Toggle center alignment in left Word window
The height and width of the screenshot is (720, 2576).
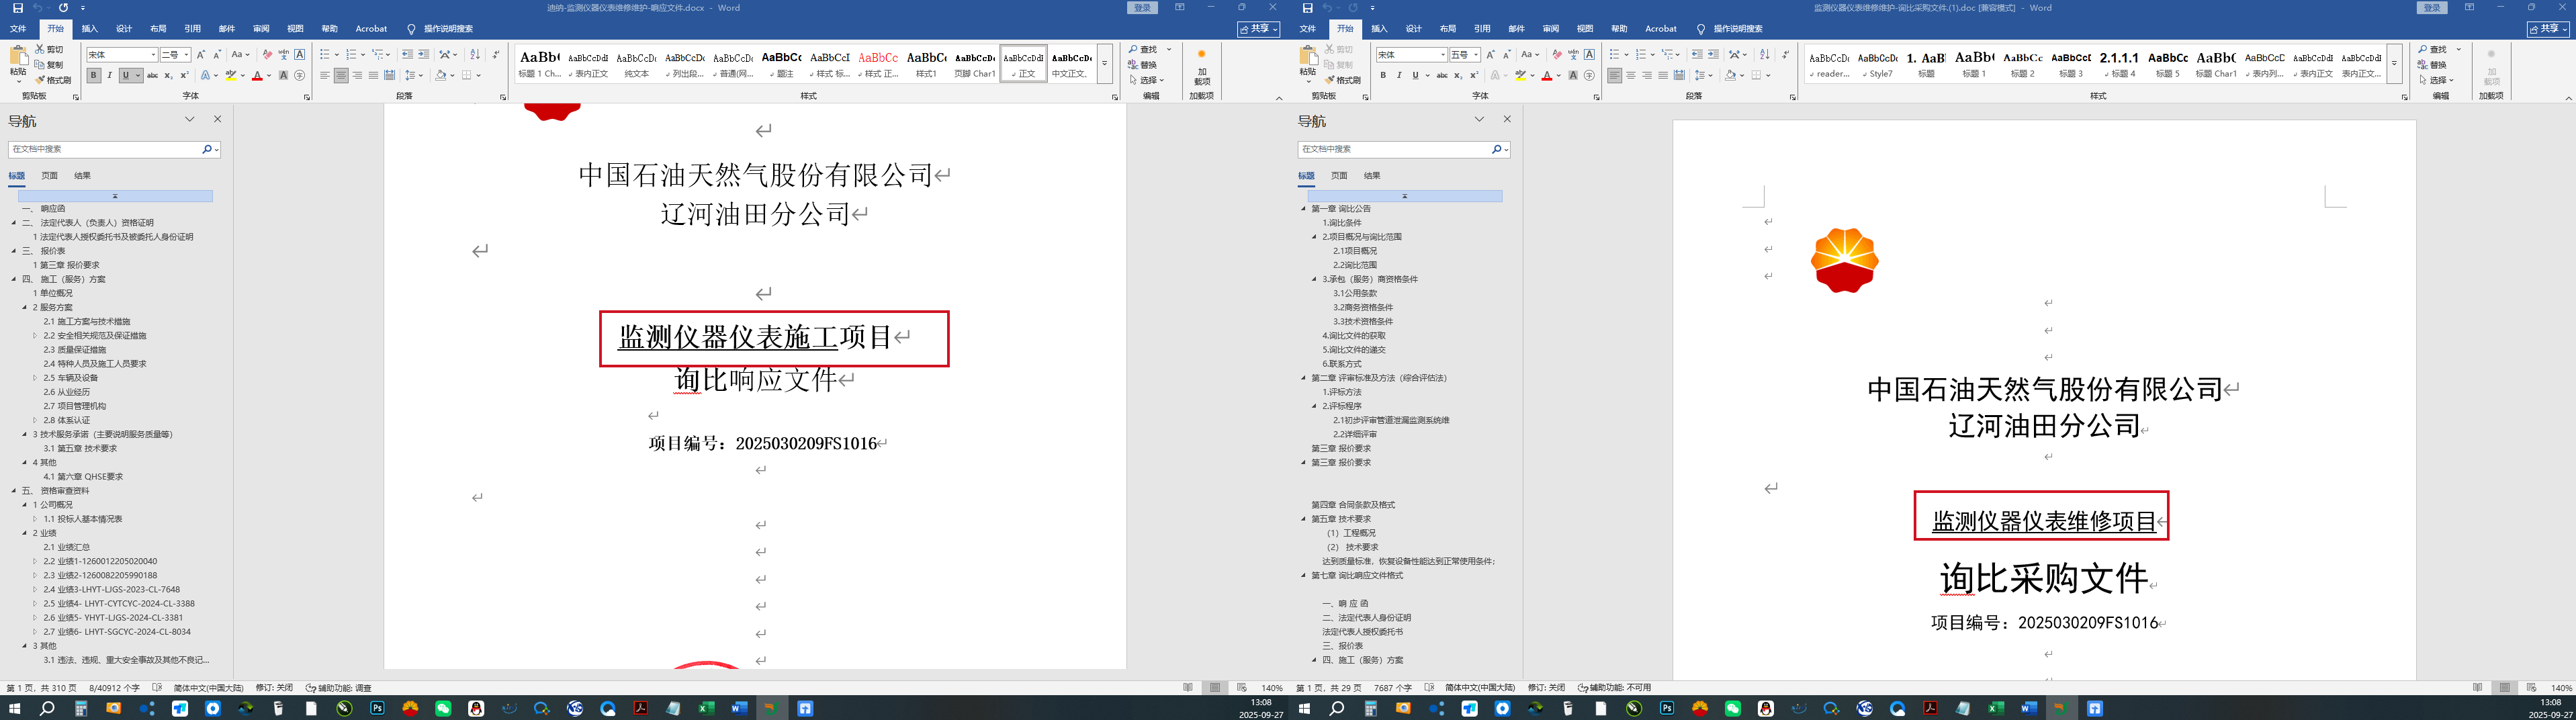(x=341, y=75)
